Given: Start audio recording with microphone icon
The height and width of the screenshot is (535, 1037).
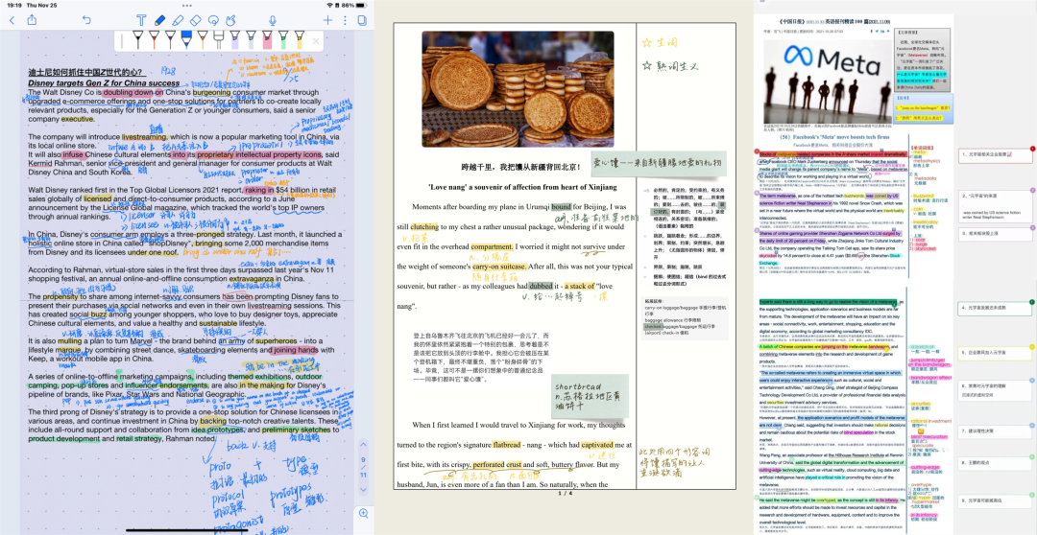Looking at the screenshot, I should pos(273,20).
